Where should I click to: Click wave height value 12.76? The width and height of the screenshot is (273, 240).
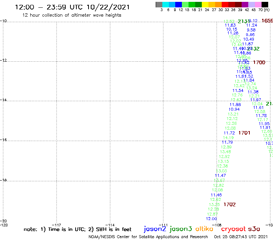pyautogui.click(x=237, y=95)
